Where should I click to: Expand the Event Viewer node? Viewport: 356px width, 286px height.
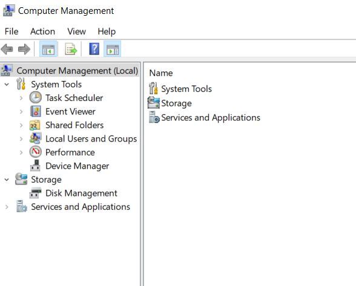click(21, 112)
